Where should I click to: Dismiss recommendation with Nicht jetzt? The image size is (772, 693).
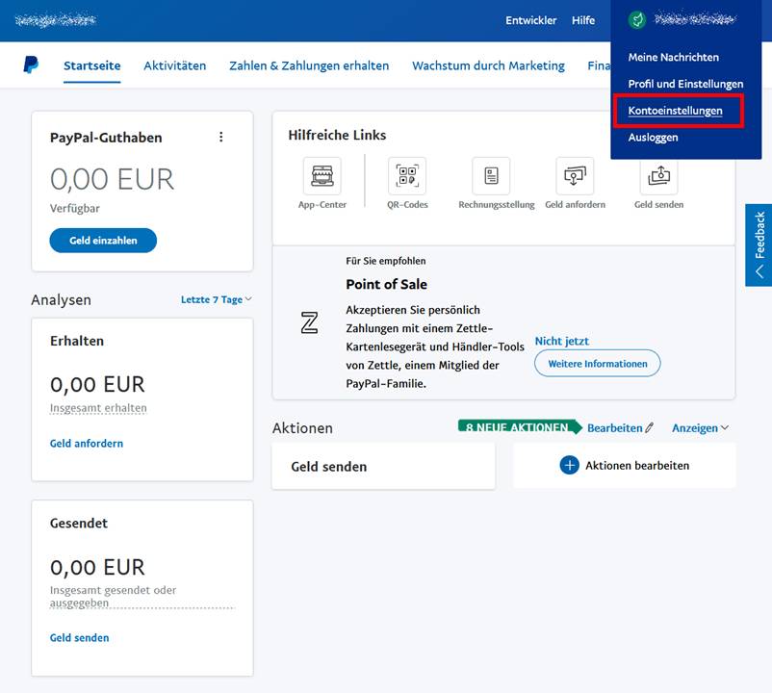click(x=562, y=341)
